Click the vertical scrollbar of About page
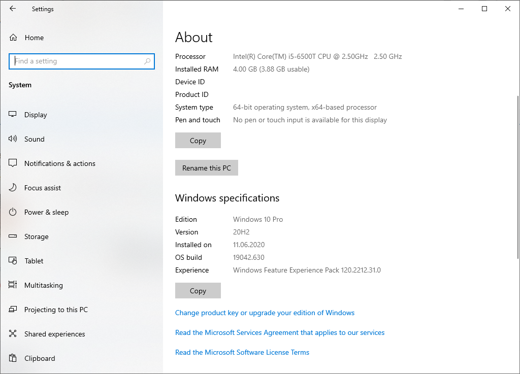 click(x=517, y=177)
